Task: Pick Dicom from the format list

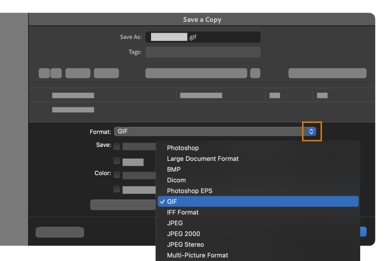Action: click(x=176, y=180)
